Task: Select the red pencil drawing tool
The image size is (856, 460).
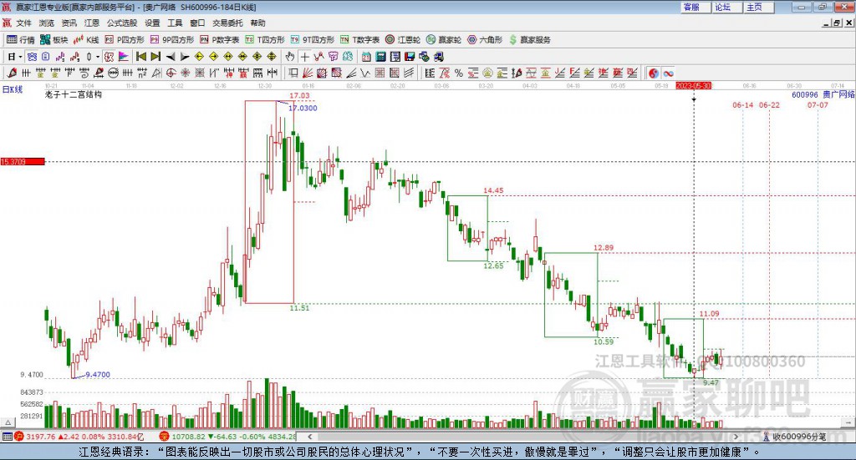Action: [12, 73]
